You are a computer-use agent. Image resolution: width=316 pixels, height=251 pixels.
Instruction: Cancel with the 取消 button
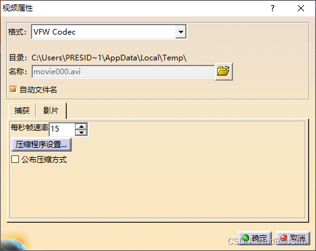(x=293, y=238)
